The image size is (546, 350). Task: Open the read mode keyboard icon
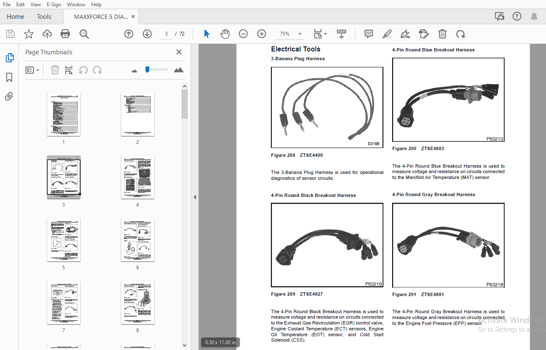(x=342, y=34)
